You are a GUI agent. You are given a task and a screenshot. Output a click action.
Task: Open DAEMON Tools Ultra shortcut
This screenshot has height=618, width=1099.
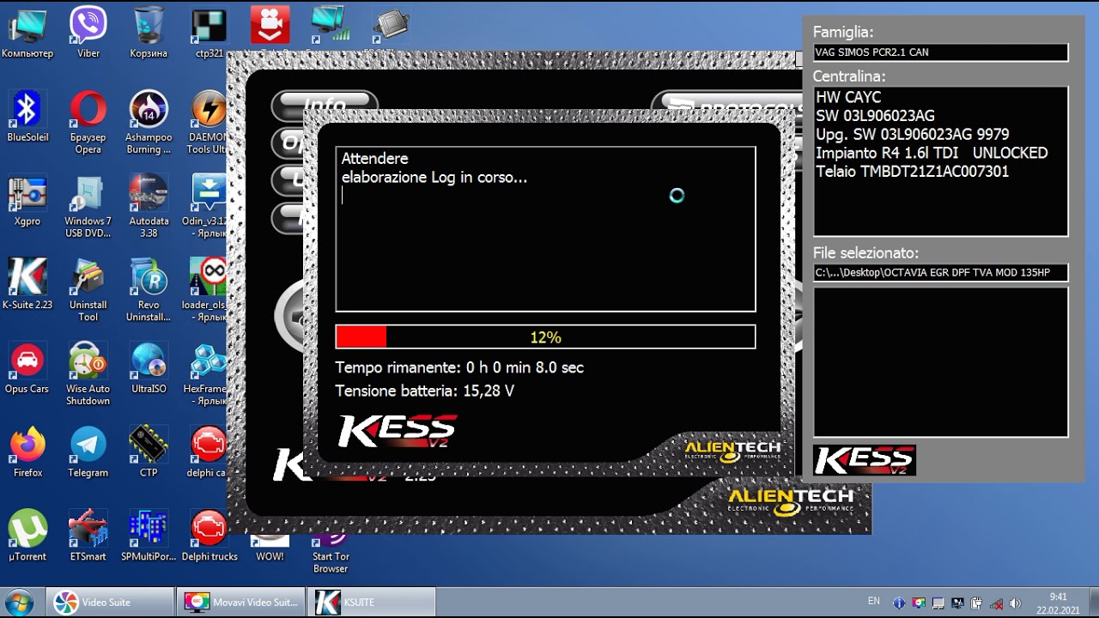(x=209, y=122)
